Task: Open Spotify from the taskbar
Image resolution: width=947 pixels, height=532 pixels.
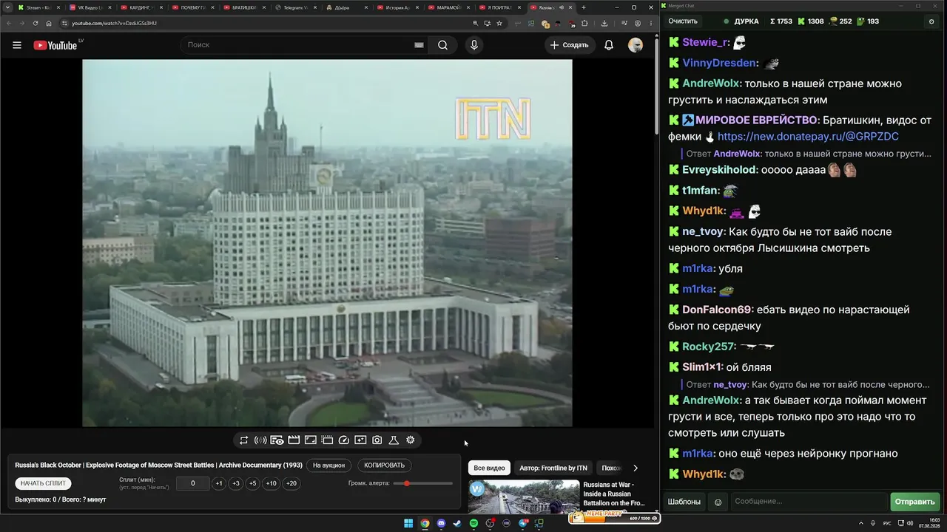Action: click(x=473, y=523)
